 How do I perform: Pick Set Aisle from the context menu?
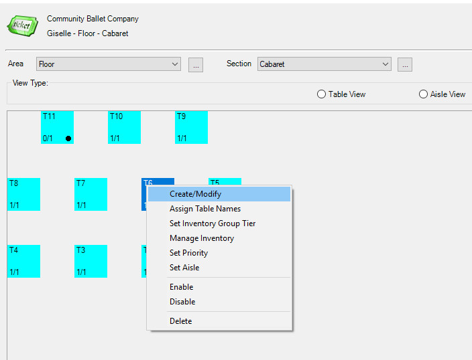tap(184, 268)
